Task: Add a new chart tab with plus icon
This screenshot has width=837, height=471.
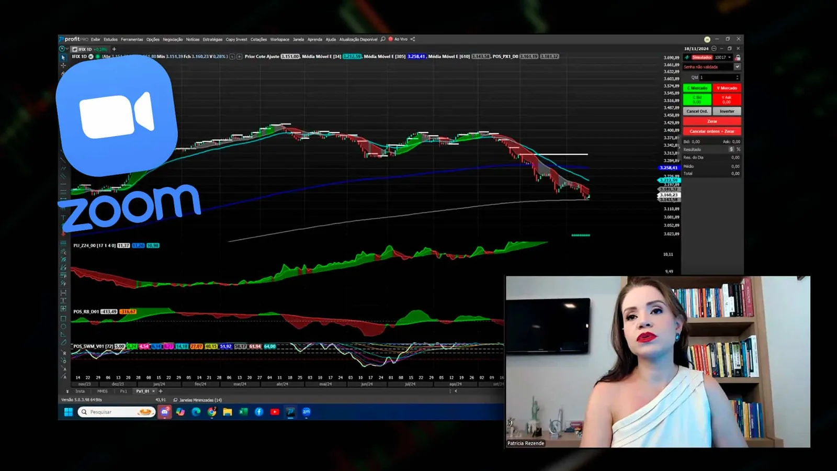Action: [114, 49]
